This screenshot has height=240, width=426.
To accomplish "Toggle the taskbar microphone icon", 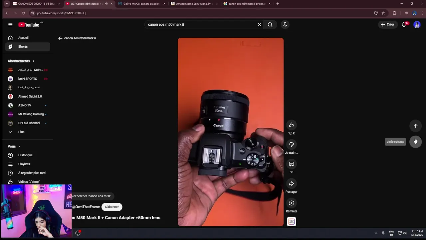I will [383, 233].
